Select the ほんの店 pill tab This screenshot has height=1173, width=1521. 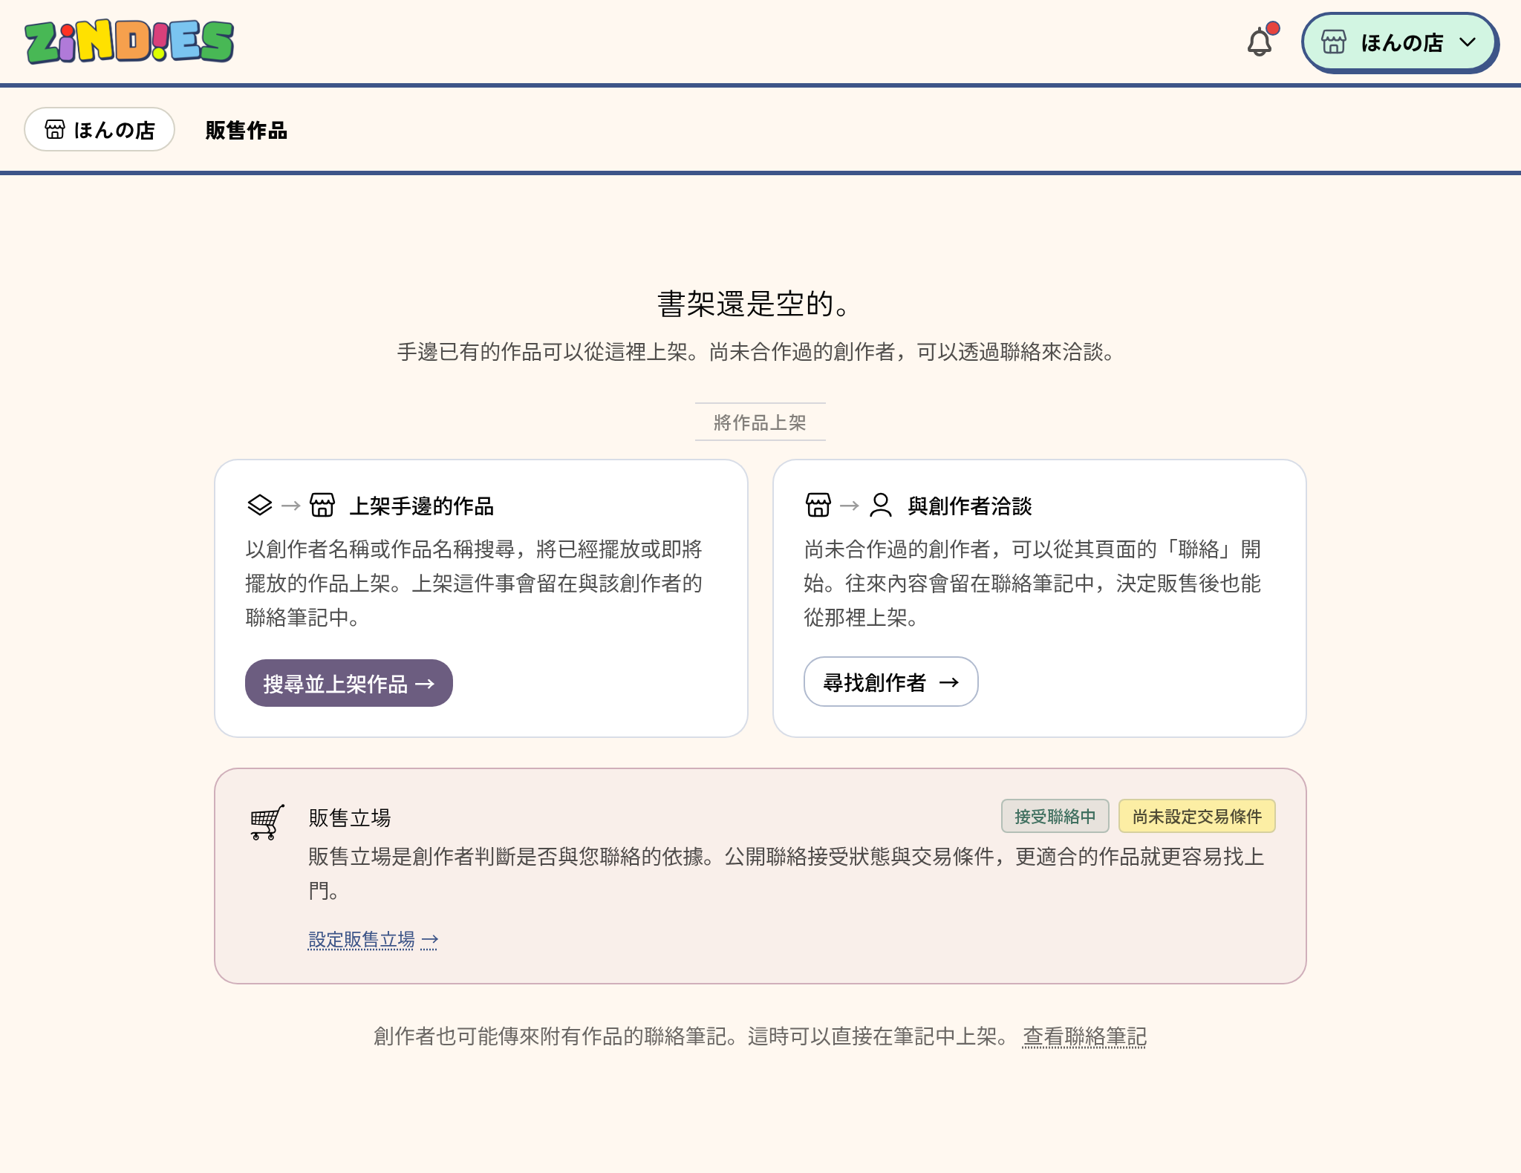pos(100,130)
